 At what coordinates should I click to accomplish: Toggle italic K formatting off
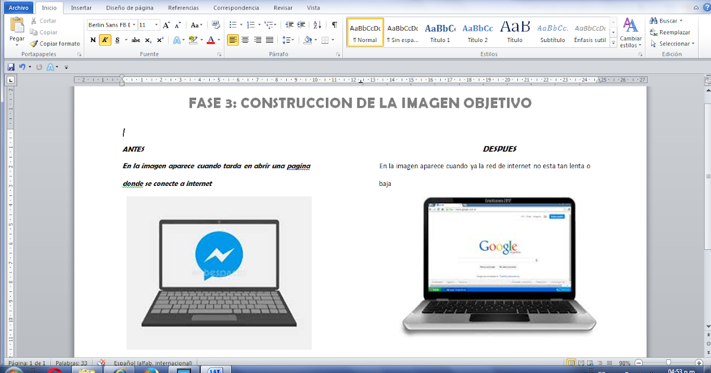point(105,40)
